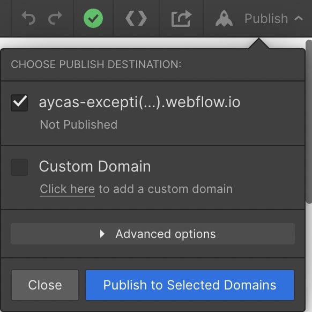Image resolution: width=312 pixels, height=312 pixels.
Task: Click the vertical scrollbar on the right edge
Action: click(309, 121)
